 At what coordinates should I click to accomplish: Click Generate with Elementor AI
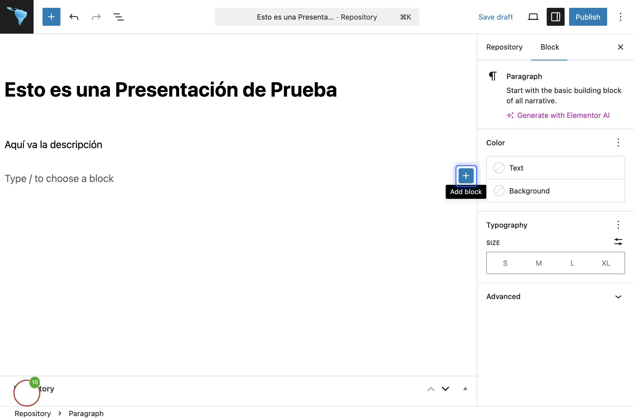point(563,115)
